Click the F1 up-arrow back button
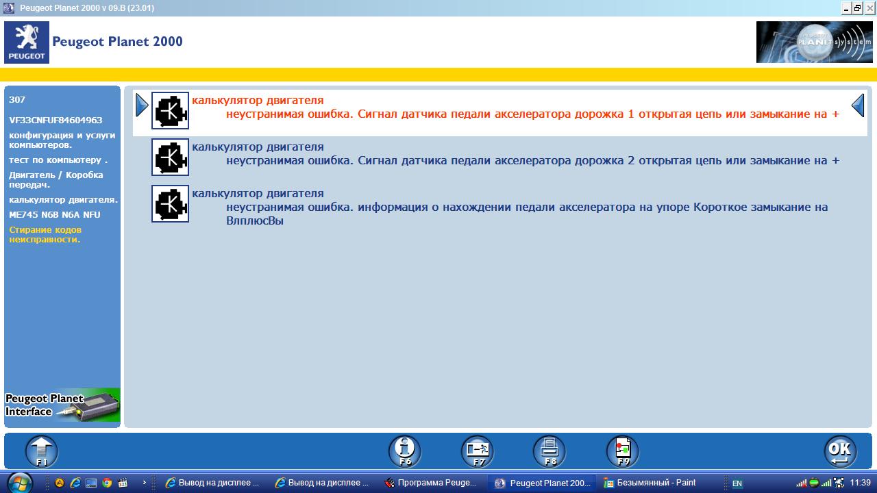The width and height of the screenshot is (877, 493). pos(42,452)
